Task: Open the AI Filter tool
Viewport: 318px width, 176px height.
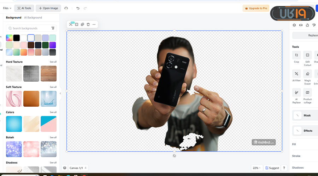Action: (296, 74)
